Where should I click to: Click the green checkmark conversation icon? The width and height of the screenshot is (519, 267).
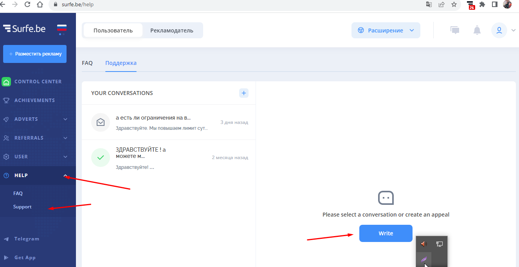coord(101,158)
